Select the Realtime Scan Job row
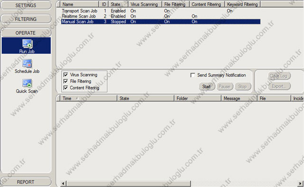304x187 pixels. click(161, 16)
